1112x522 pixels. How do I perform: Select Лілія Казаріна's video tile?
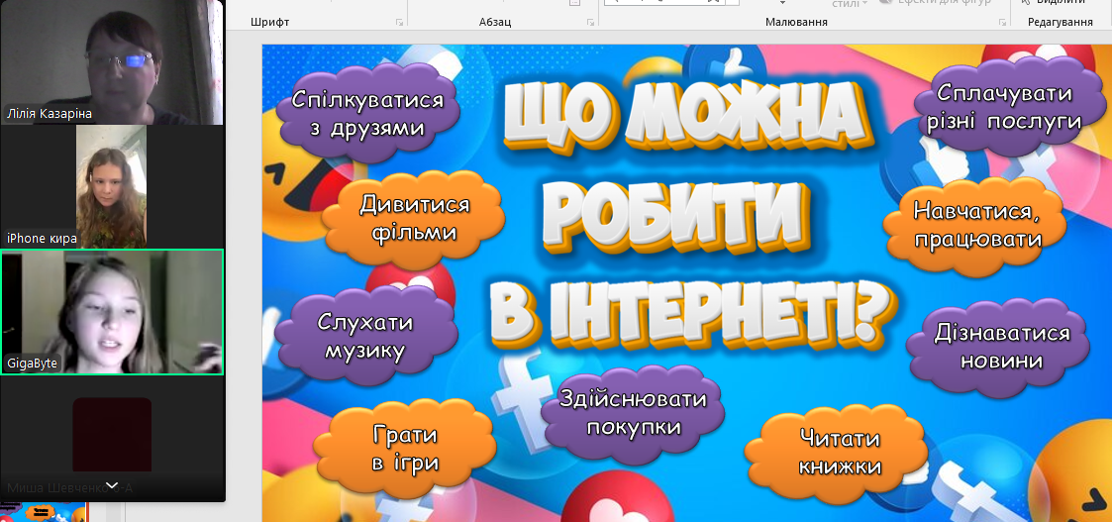[112, 62]
